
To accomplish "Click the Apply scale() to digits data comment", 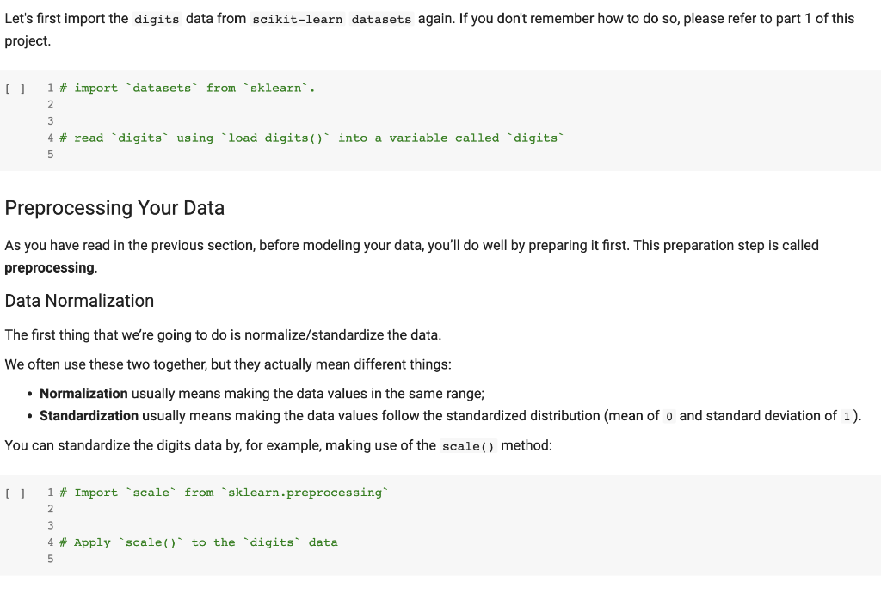I will [198, 542].
